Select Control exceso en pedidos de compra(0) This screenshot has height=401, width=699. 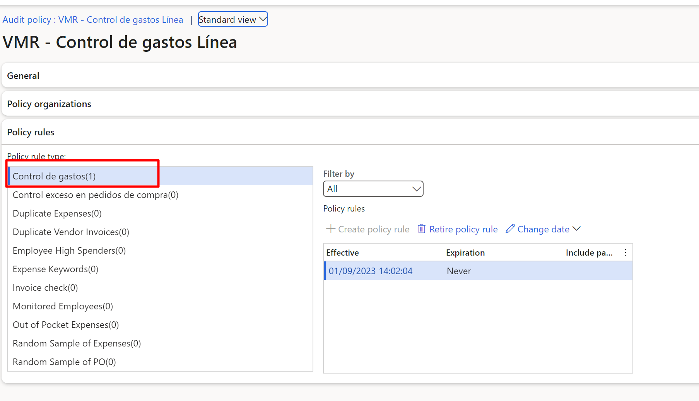160,195
